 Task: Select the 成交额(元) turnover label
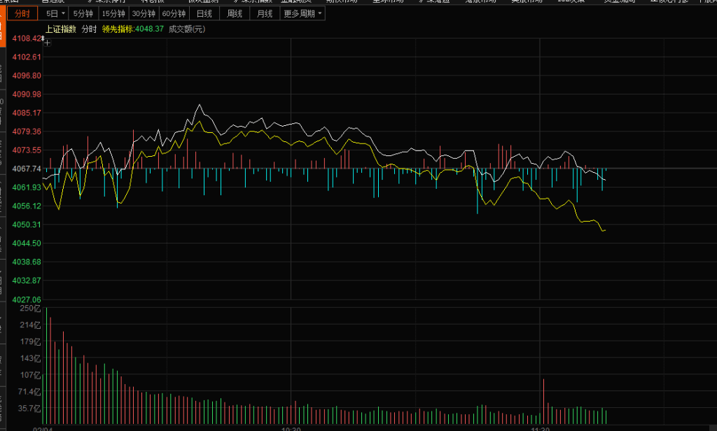187,29
